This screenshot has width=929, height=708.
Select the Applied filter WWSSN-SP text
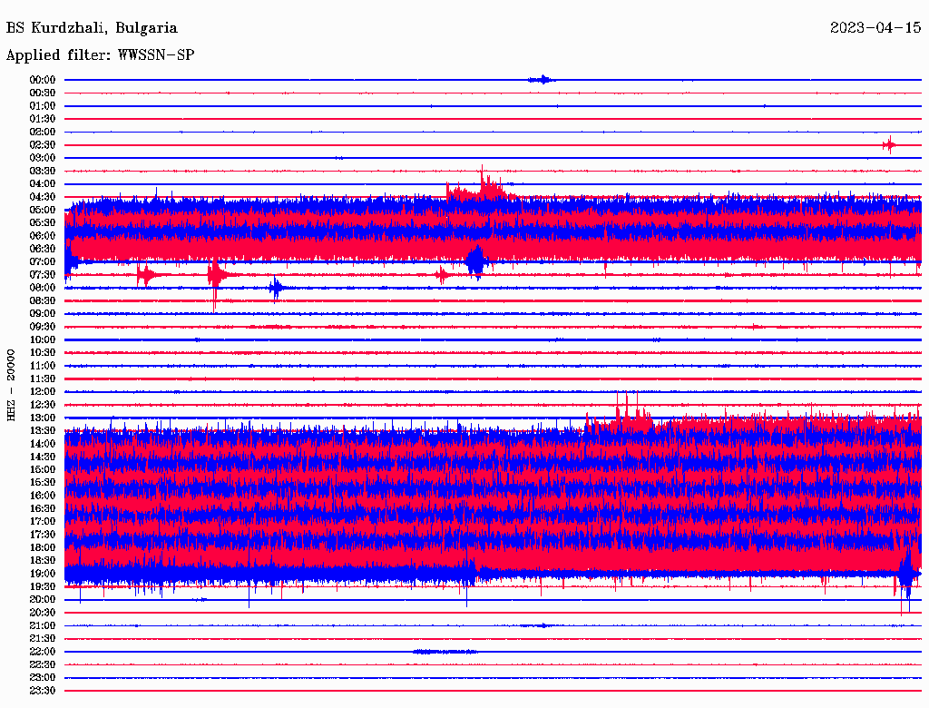click(100, 55)
